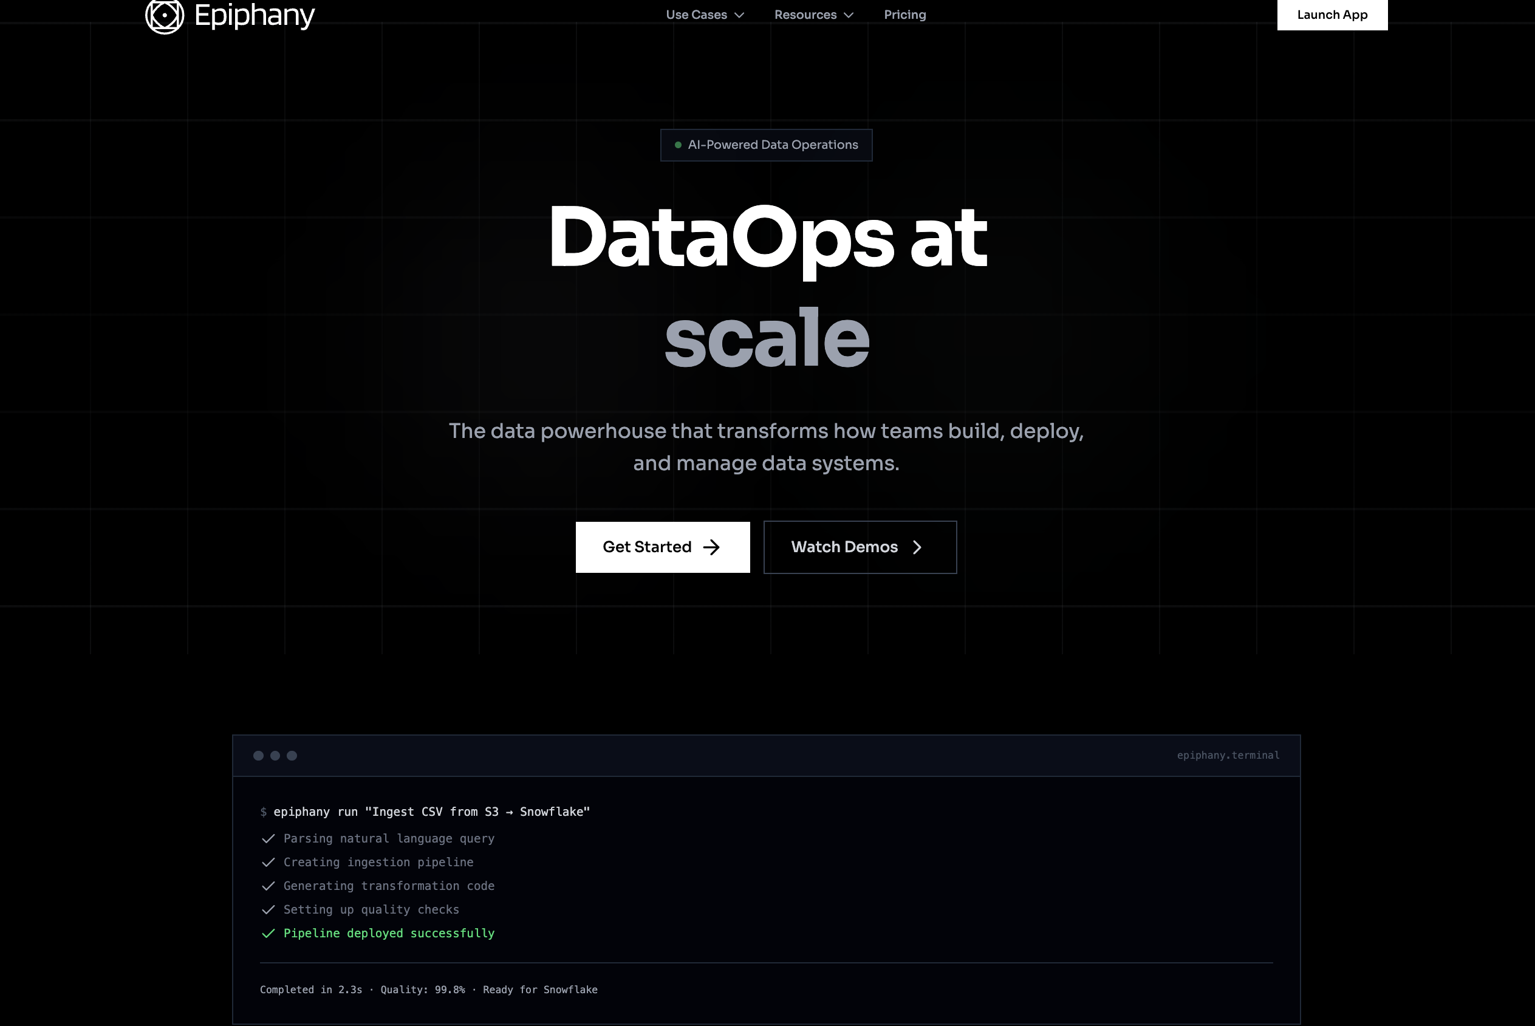This screenshot has height=1026, width=1535.
Task: Click the dollar prompt symbol in terminal
Action: pyautogui.click(x=263, y=812)
